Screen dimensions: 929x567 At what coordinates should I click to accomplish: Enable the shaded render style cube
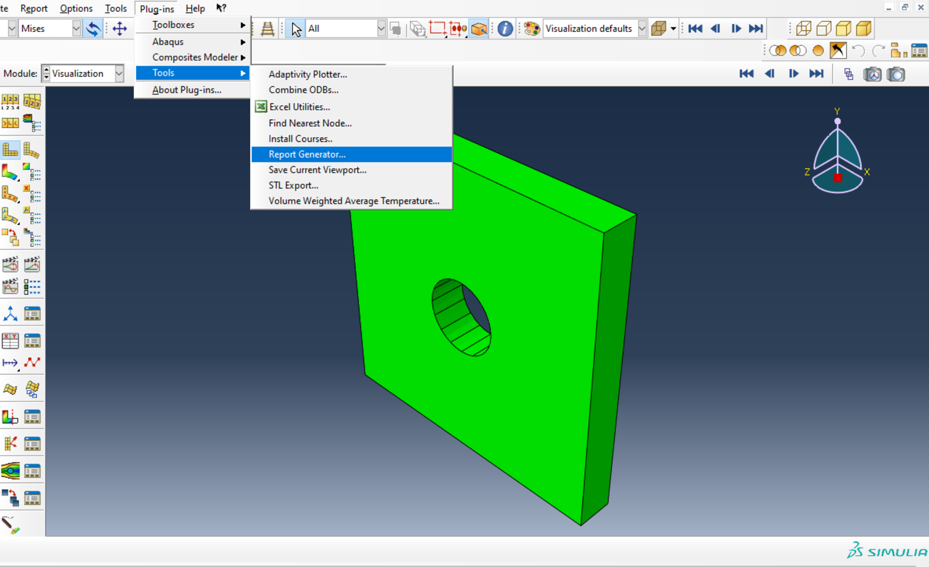tap(863, 29)
